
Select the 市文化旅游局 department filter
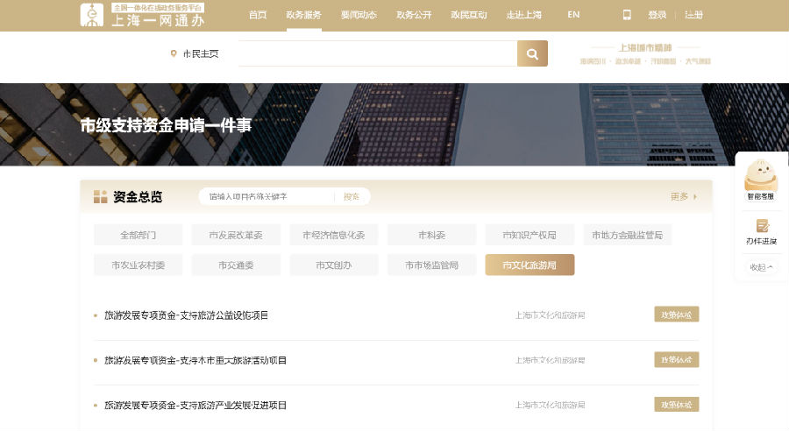point(530,265)
